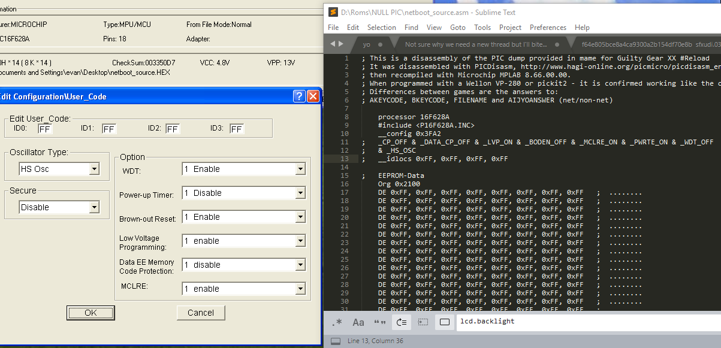Click the OK button in configuration dialog

pos(90,313)
